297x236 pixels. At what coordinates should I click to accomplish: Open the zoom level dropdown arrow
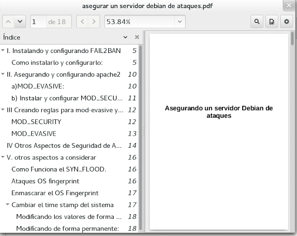pyautogui.click(x=180, y=22)
